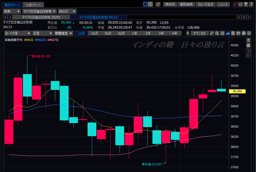Open help via the question mark icon
The height and width of the screenshot is (172, 256).
tap(251, 4)
